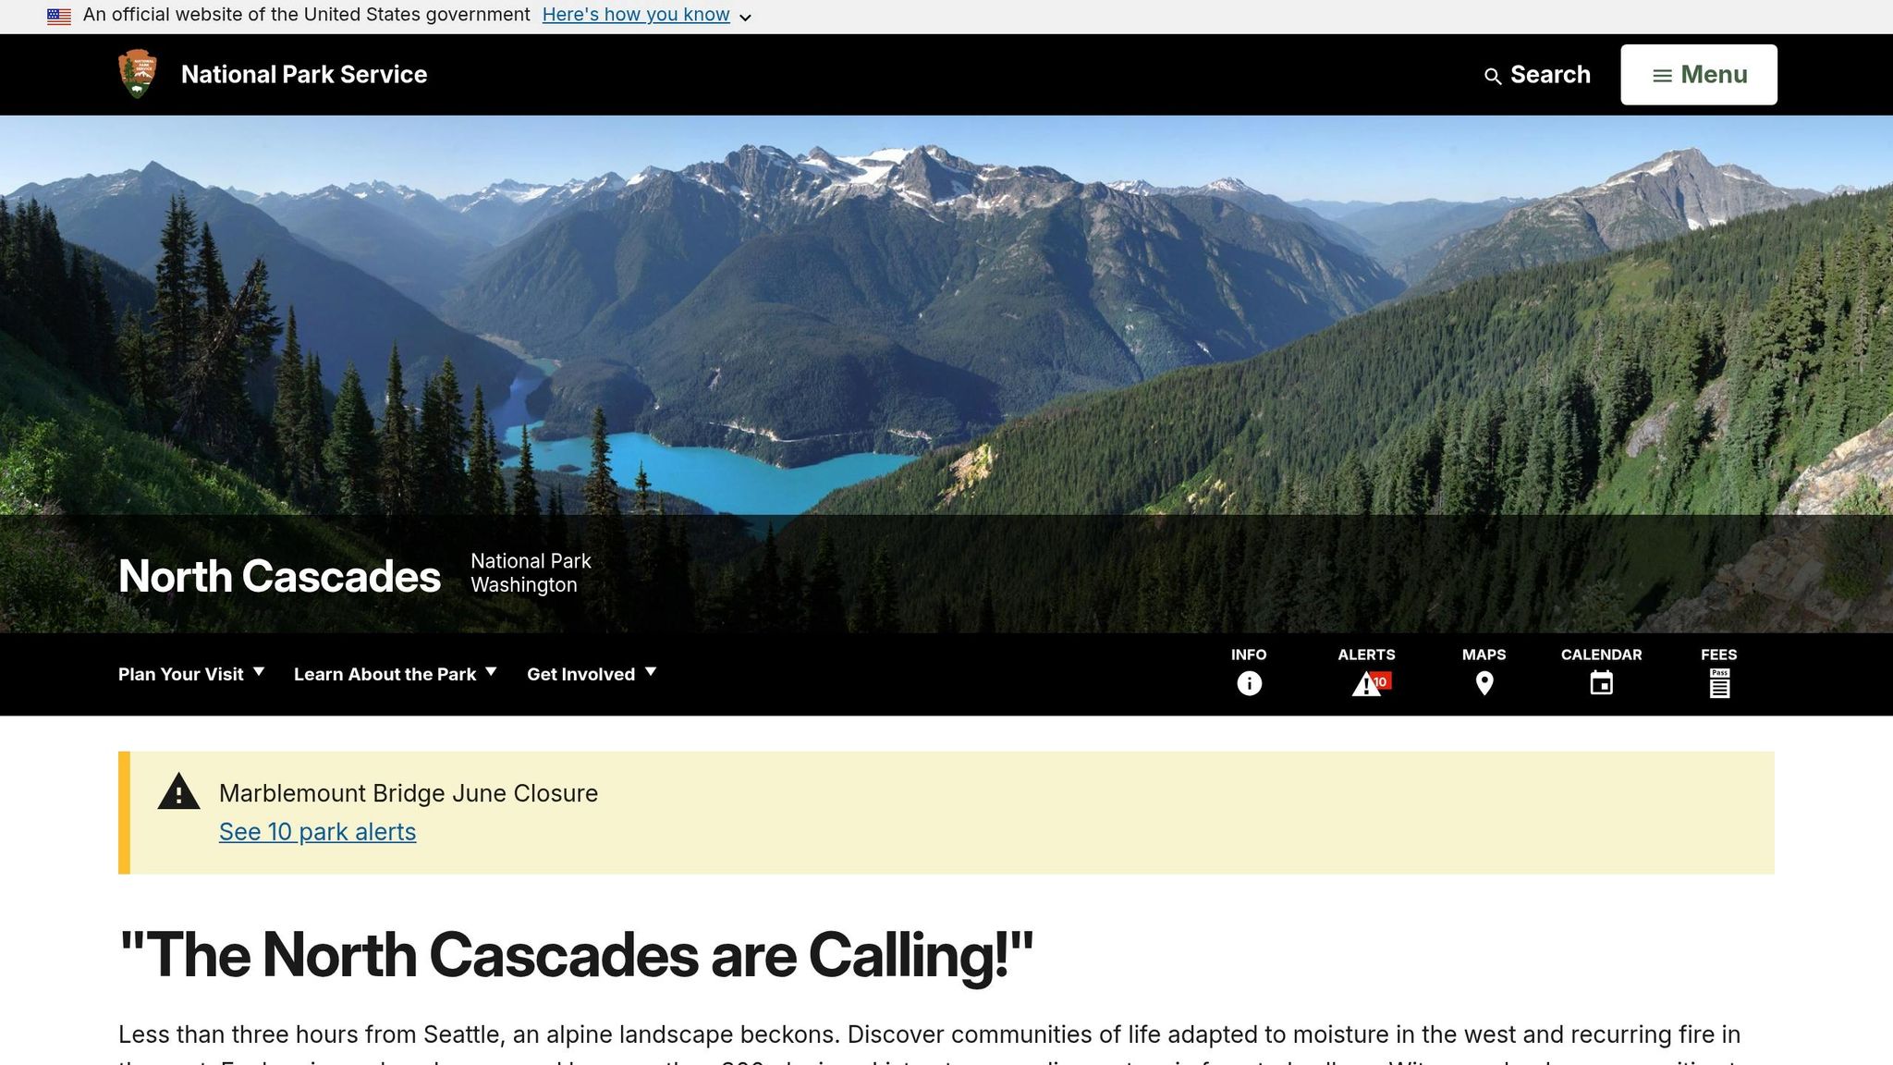Open the Fees pass icon

(x=1719, y=683)
